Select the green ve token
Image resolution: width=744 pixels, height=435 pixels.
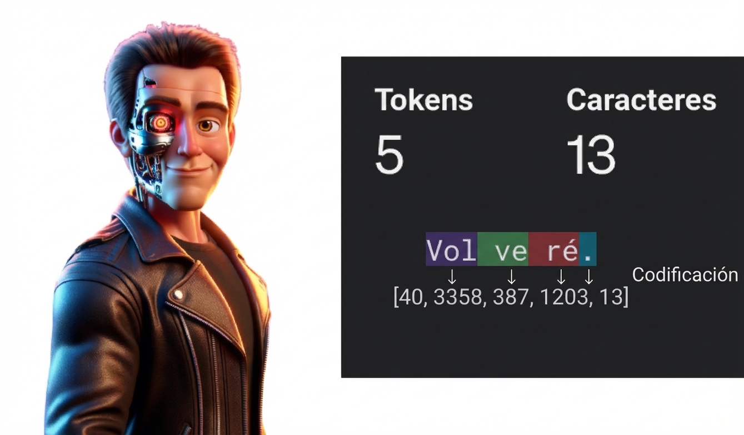tap(503, 249)
